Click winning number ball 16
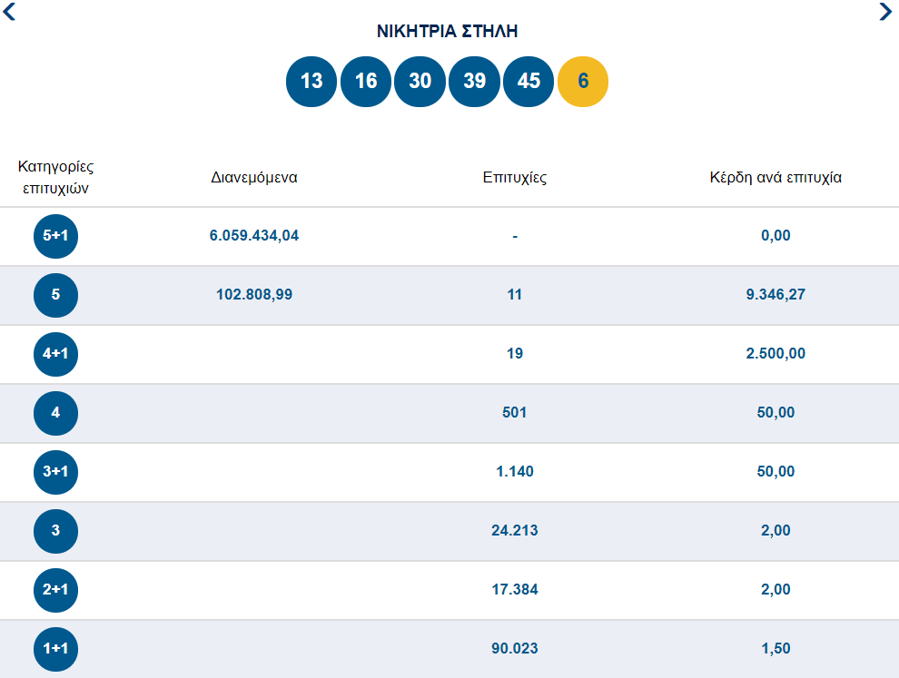This screenshot has height=678, width=899. (x=366, y=82)
